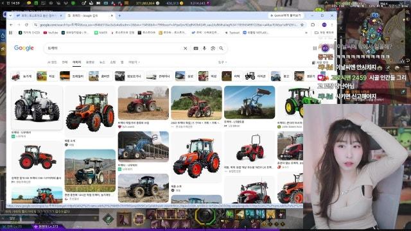
Task: Clear the search box with the X icon
Action: pos(186,48)
